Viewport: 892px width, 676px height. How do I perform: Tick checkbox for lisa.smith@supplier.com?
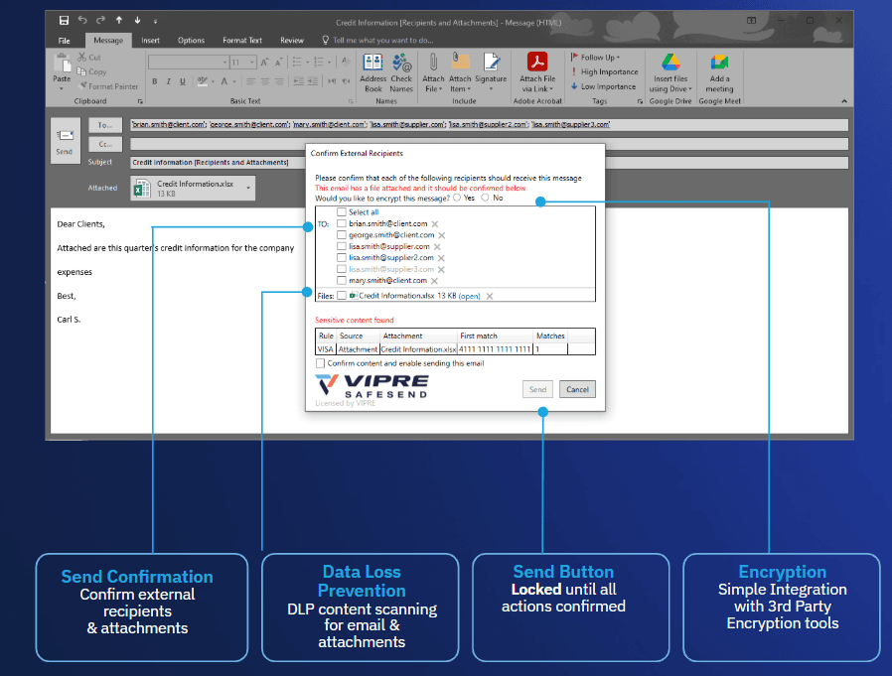tap(342, 246)
